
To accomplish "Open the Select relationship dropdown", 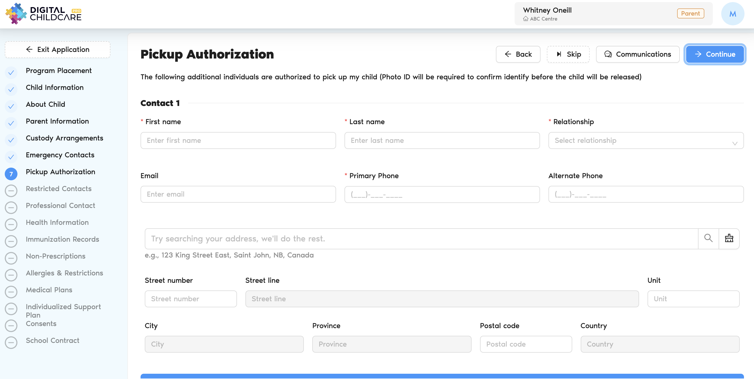I will point(646,140).
